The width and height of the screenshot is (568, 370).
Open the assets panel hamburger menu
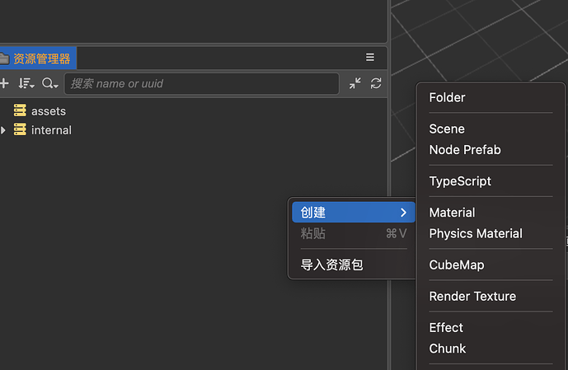370,58
